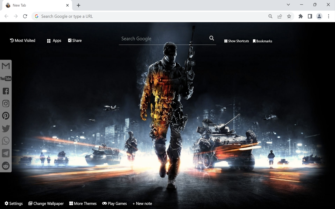Click Change Wallpaper
The image size is (335, 209).
tap(46, 204)
